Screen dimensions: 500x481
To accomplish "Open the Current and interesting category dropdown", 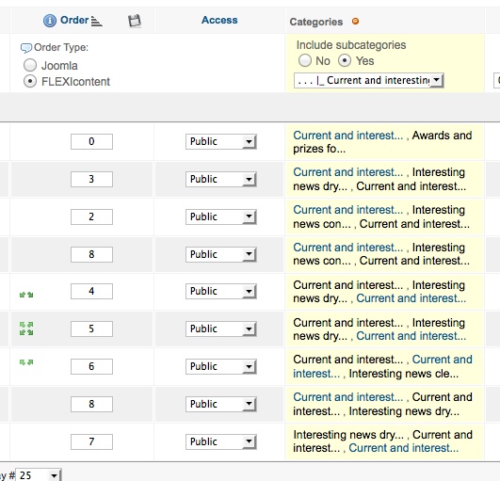I will pos(368,80).
